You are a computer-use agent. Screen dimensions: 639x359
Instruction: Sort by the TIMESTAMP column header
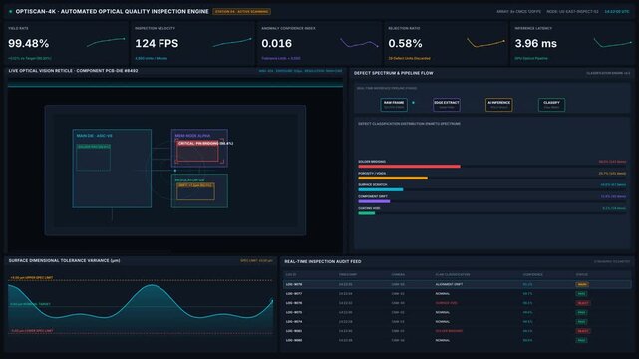pyautogui.click(x=347, y=275)
